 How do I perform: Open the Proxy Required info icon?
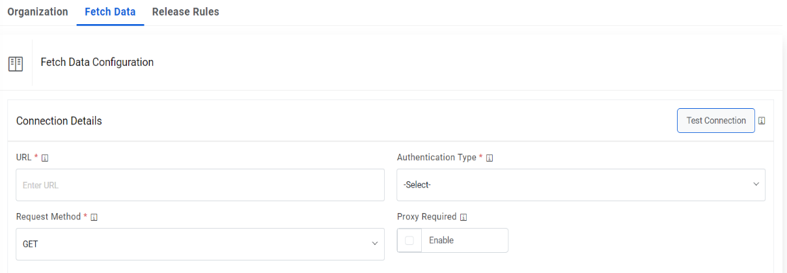(463, 217)
